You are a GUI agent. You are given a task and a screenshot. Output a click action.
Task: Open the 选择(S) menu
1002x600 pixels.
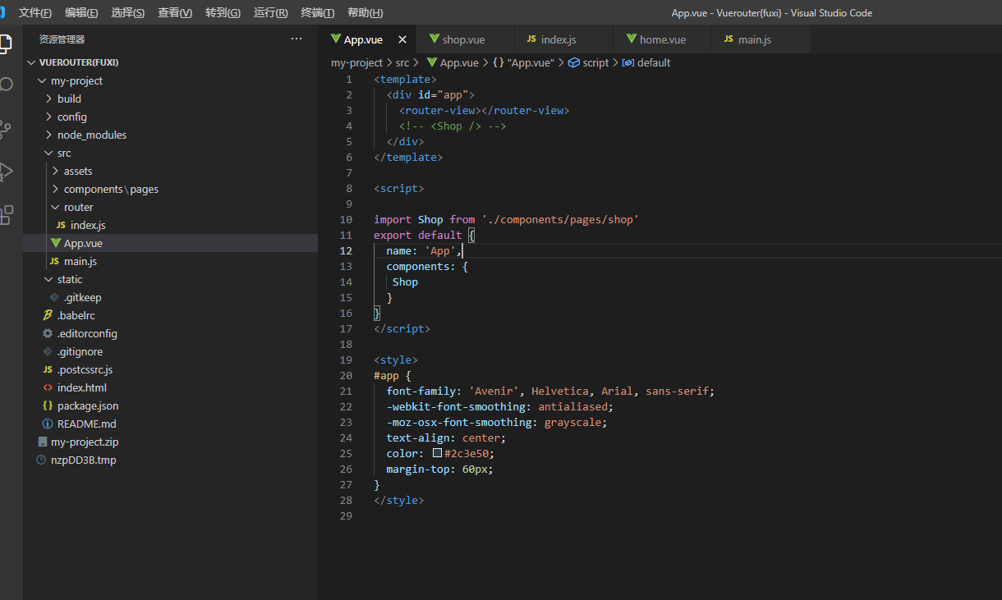coord(128,13)
